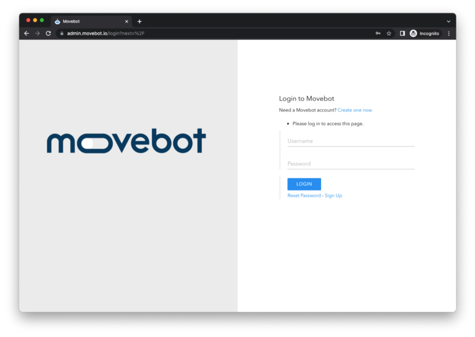Screen dimensions: 475x337
Task: Close the Movebot tab
Action: click(x=126, y=21)
